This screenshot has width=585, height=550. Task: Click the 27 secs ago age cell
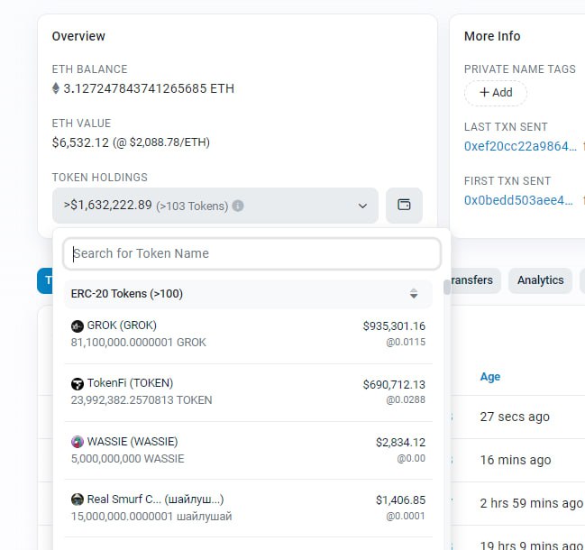[515, 417]
